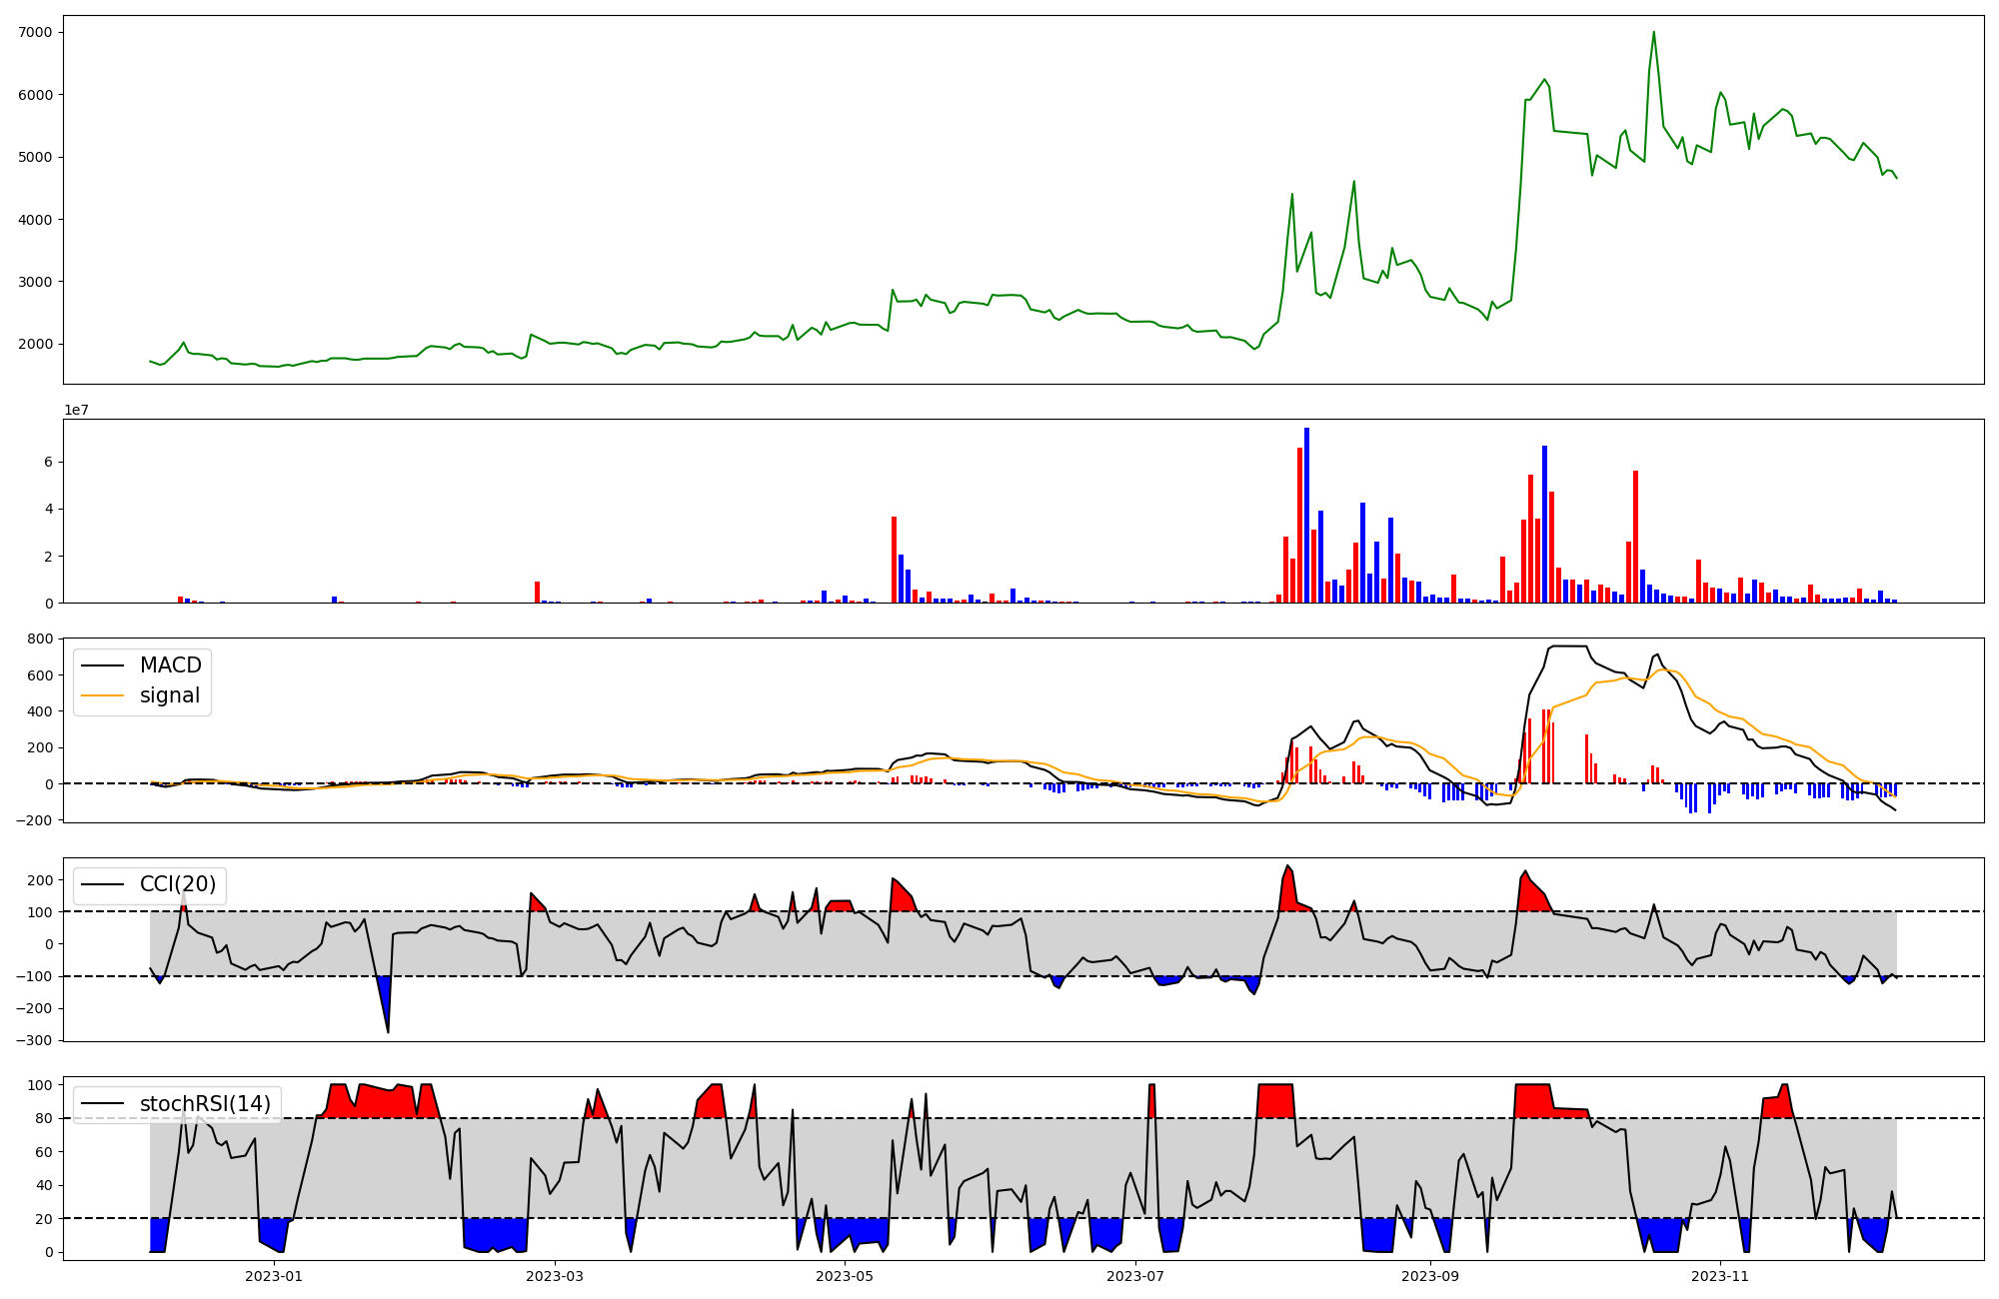The height and width of the screenshot is (1299, 1999).
Task: Click the 2023-03 x-axis date label
Action: tap(555, 1276)
